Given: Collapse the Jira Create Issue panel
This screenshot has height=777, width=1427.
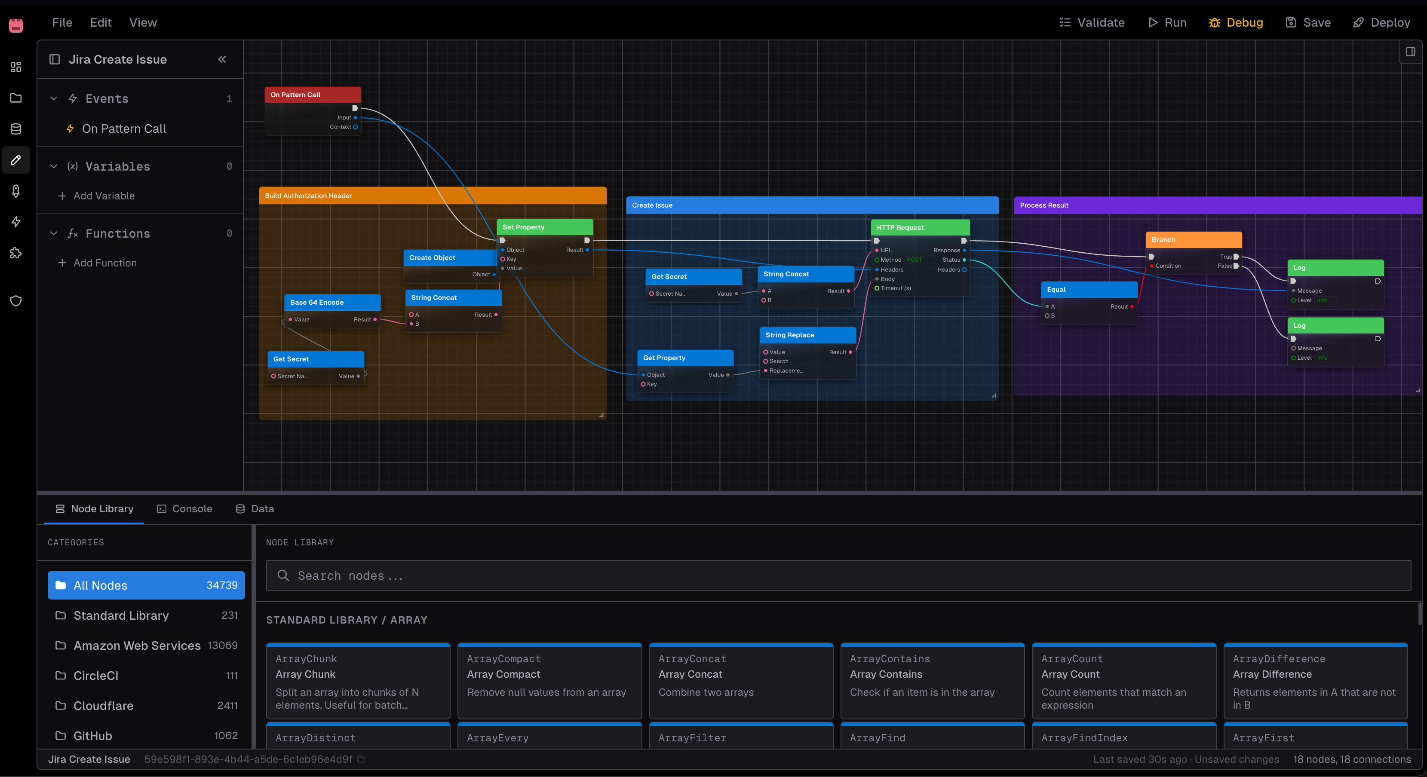Looking at the screenshot, I should pos(222,59).
